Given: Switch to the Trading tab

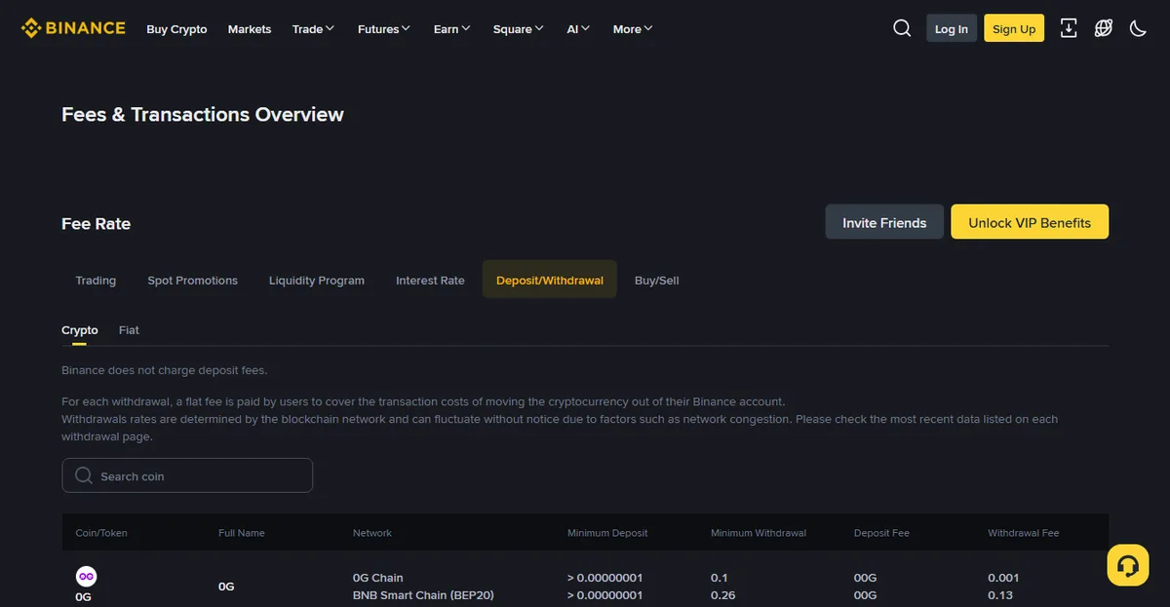Looking at the screenshot, I should pos(96,280).
